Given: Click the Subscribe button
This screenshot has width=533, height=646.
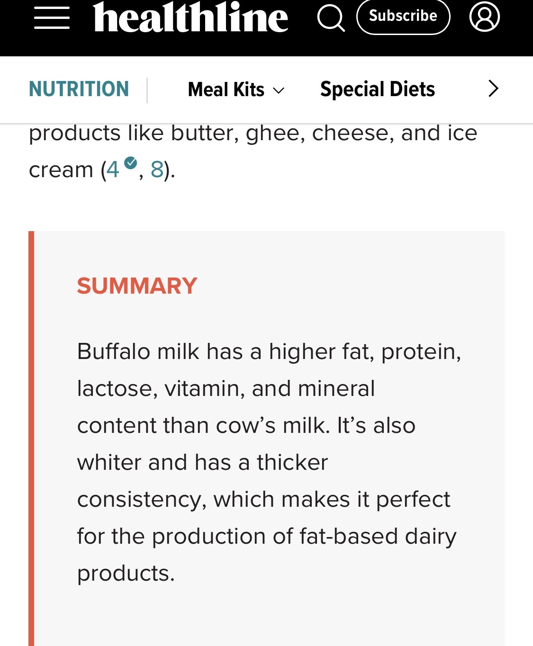Looking at the screenshot, I should pos(403,17).
